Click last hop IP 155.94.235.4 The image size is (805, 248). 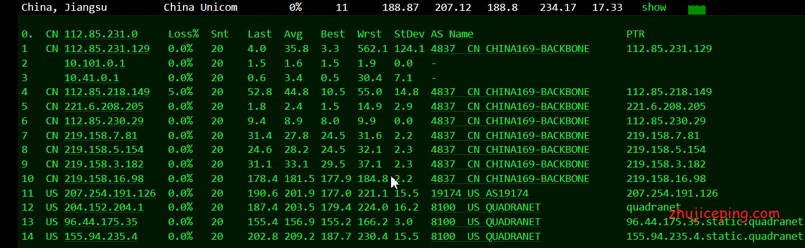coord(101,237)
